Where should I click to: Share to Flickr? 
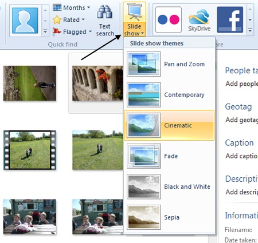point(169,19)
